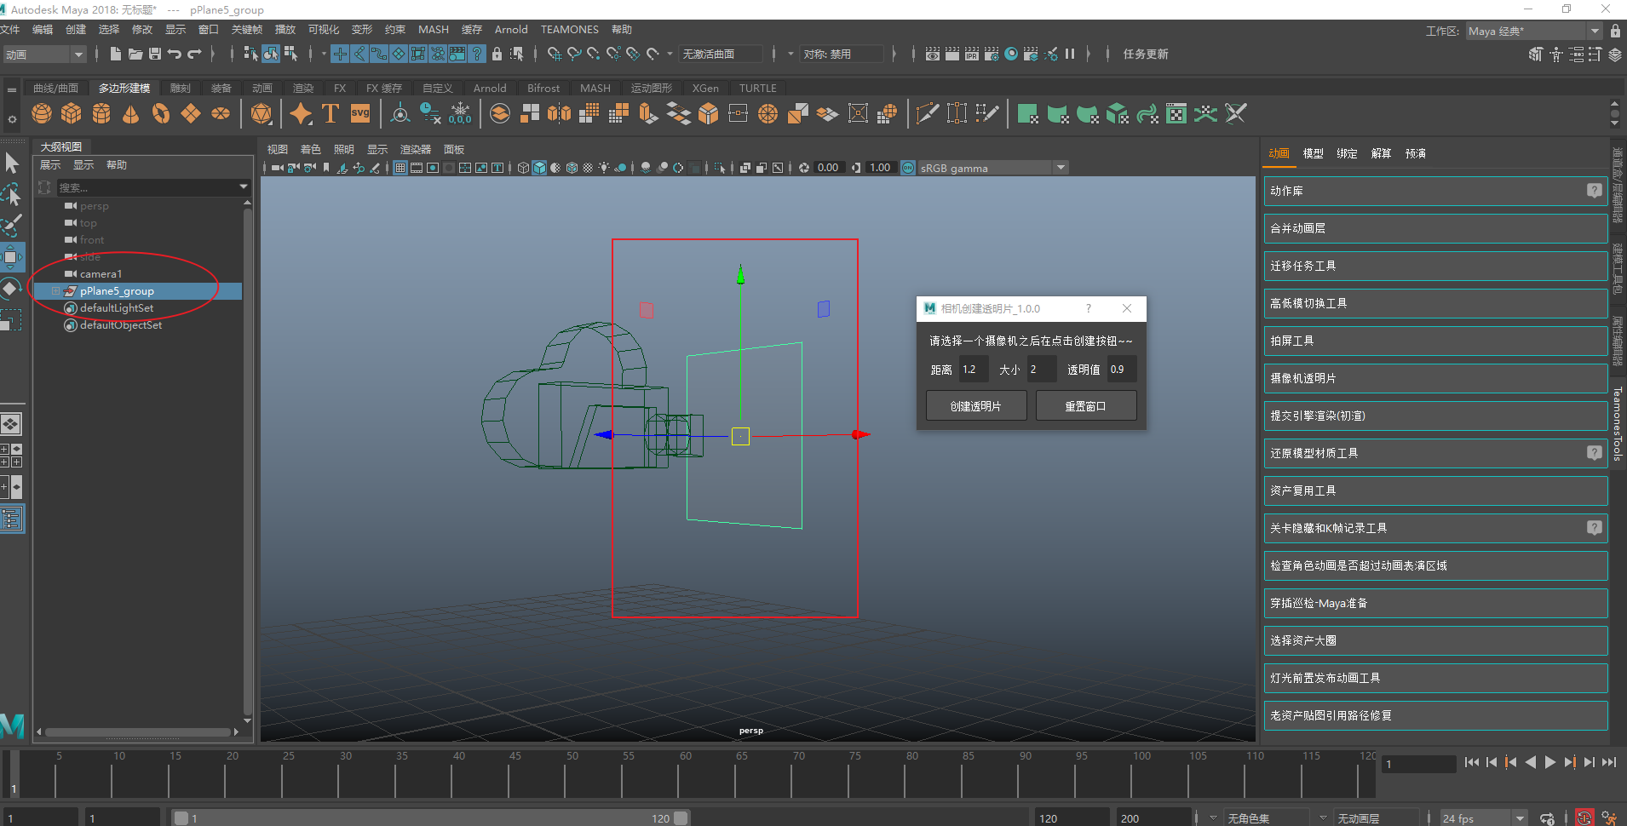Click the 创建透明片 button
The image size is (1627, 826).
pyautogui.click(x=976, y=406)
